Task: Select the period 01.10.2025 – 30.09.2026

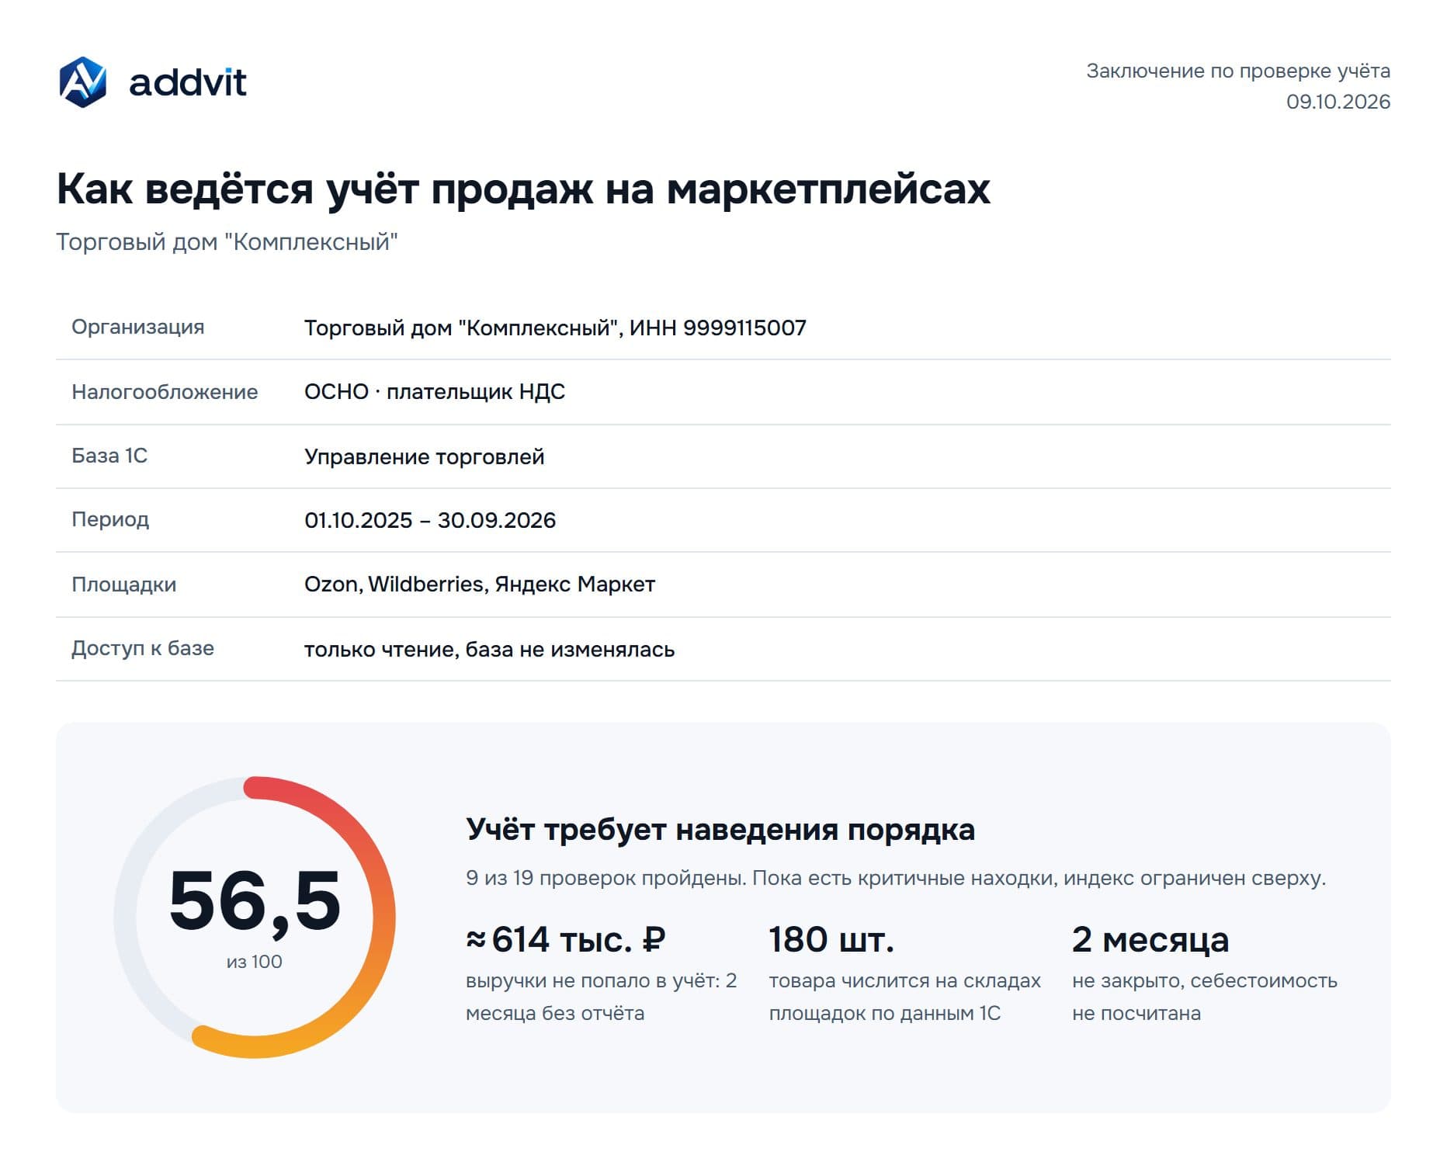Action: (430, 520)
